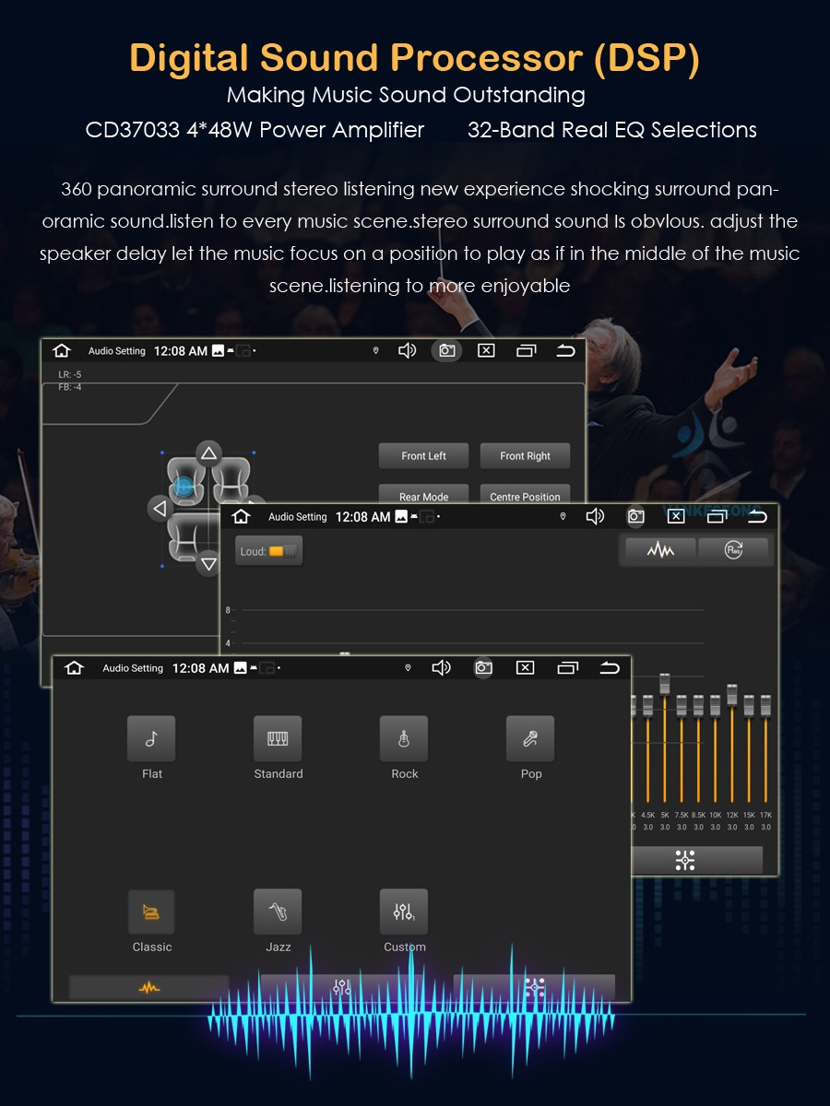Shift balance left with the left arrow
830x1106 pixels.
tap(160, 508)
